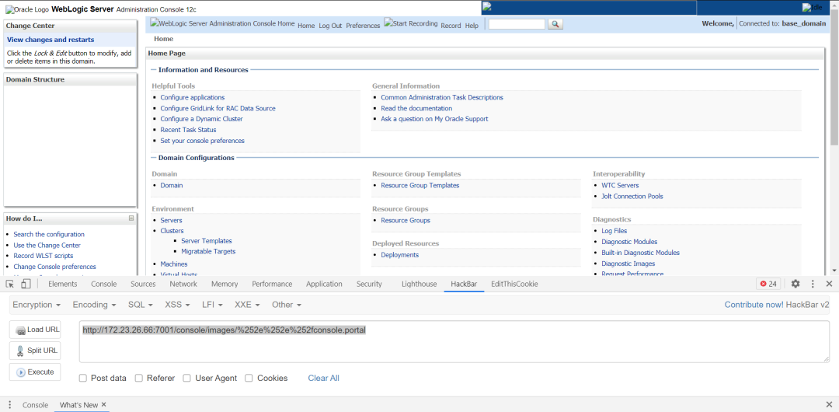
Task: Close the bottom console drawer
Action: tap(829, 404)
